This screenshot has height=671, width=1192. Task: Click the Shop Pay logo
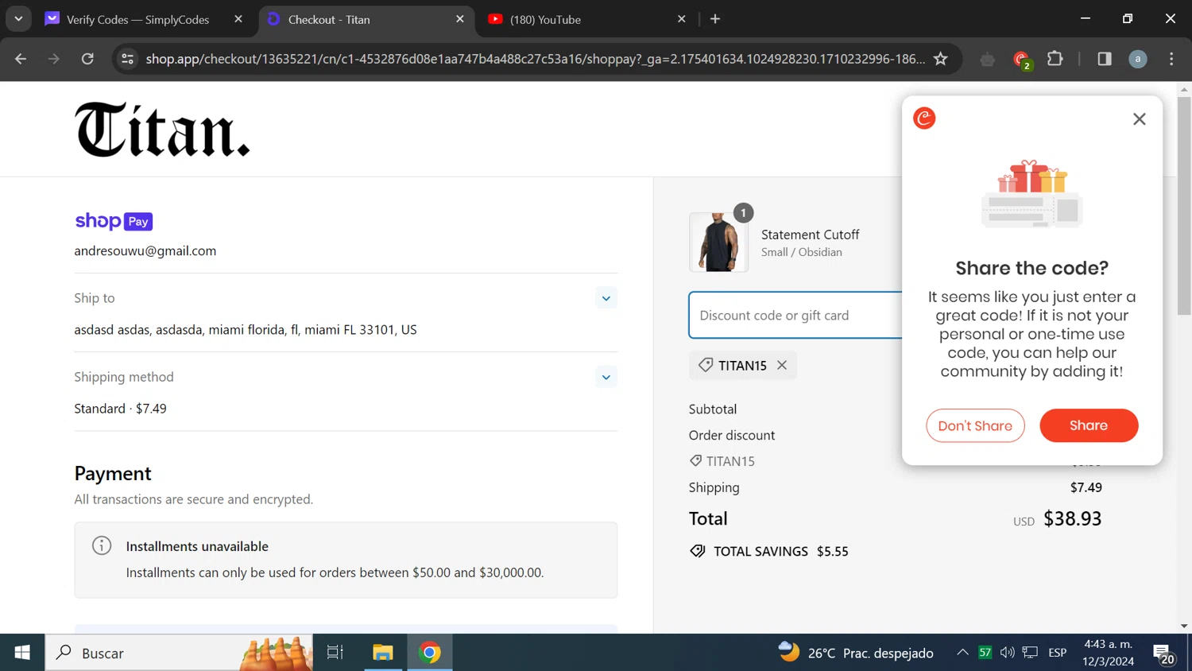pos(114,221)
